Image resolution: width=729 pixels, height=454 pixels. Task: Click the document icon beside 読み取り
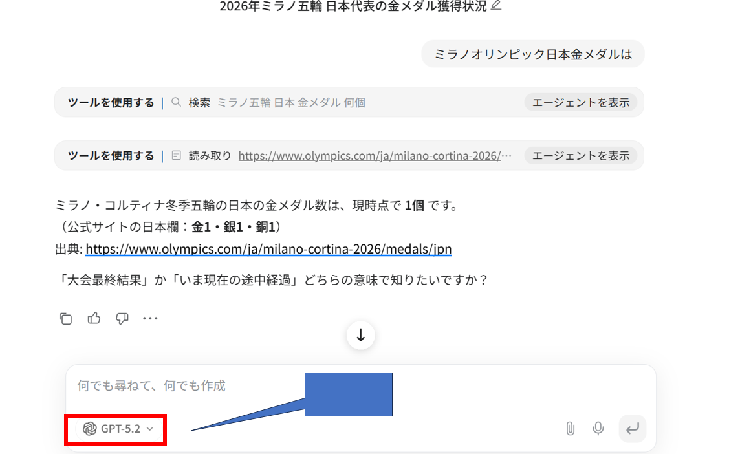(176, 156)
